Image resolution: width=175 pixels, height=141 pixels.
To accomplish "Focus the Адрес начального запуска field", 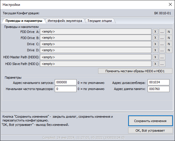I will (66, 82).
